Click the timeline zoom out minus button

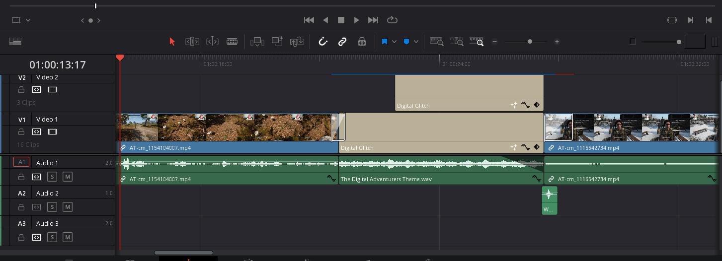(494, 42)
